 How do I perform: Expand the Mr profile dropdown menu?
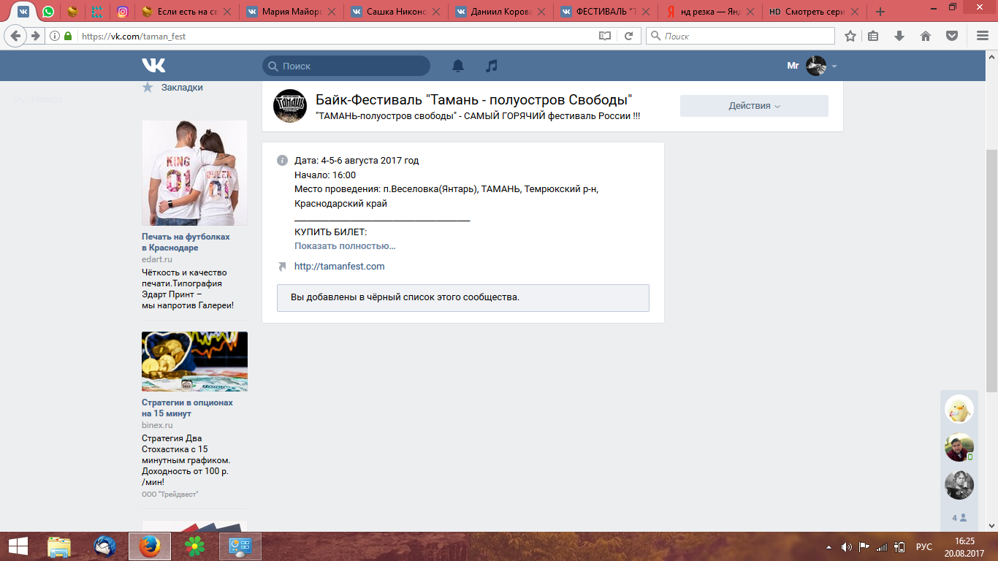[x=812, y=66]
